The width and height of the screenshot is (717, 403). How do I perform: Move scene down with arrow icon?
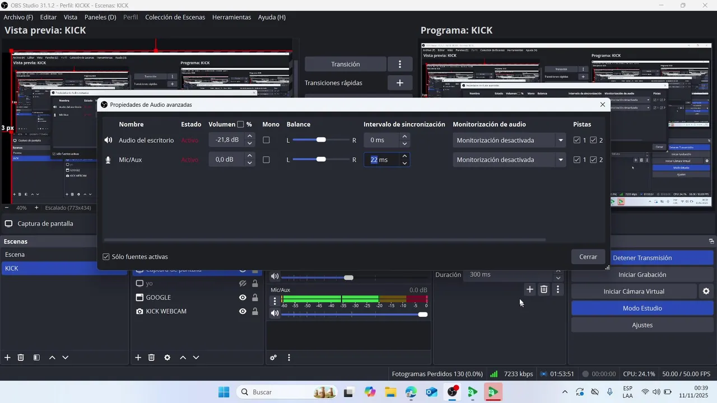coord(66,358)
